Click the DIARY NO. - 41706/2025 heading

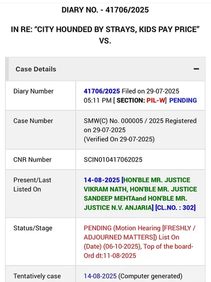pyautogui.click(x=105, y=10)
